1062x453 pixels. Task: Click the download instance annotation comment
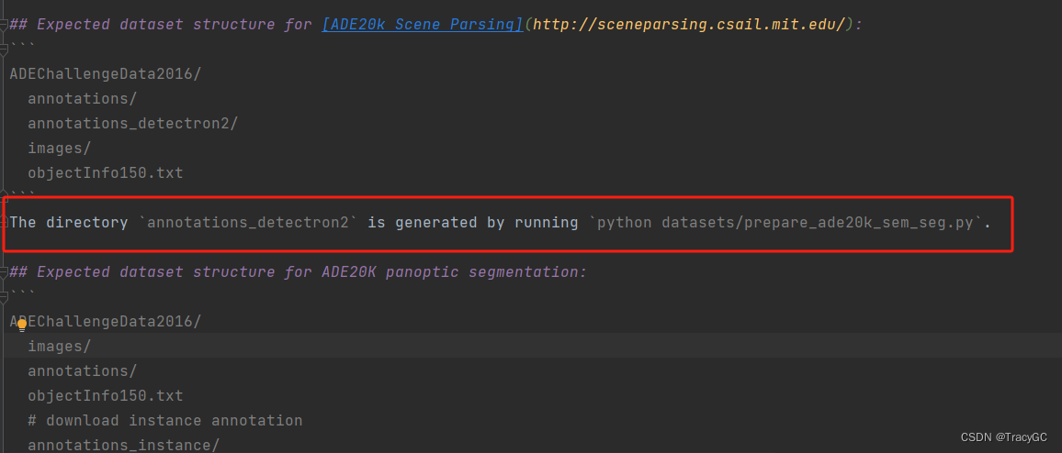click(x=164, y=421)
